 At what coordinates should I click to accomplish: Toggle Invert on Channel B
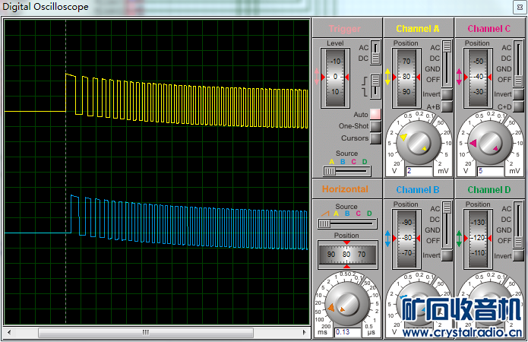447,255
